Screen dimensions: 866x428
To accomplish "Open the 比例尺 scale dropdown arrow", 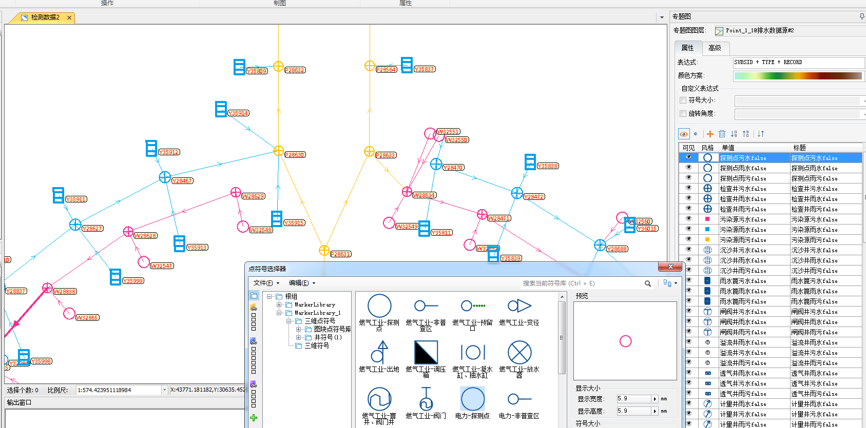I will pos(164,390).
